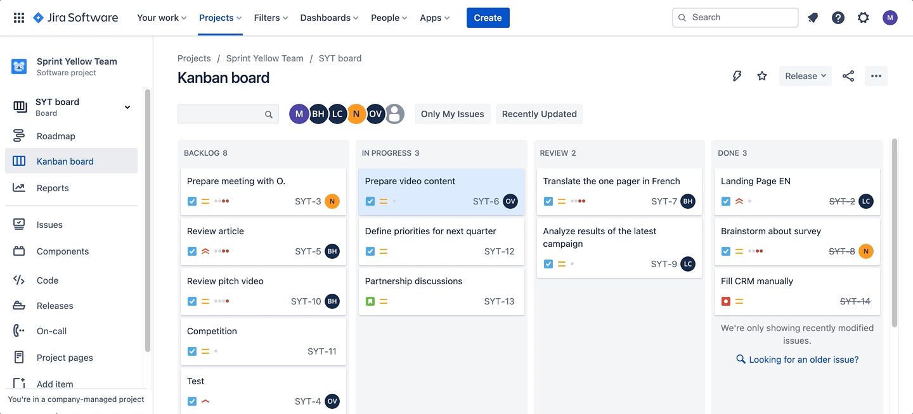Star the SYT board as favorite
The height and width of the screenshot is (414, 913).
point(762,76)
